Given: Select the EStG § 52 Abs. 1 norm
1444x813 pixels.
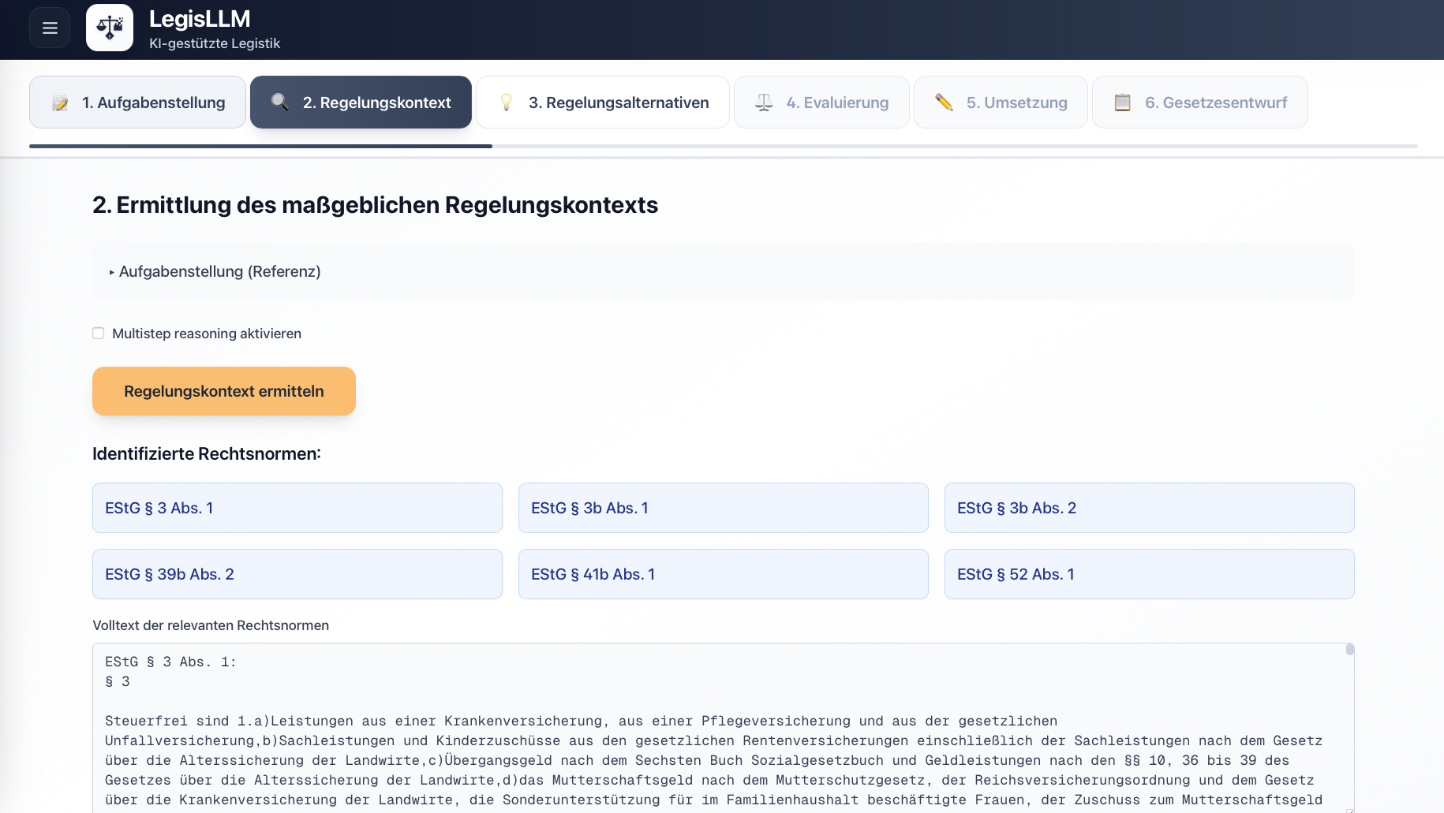Looking at the screenshot, I should pyautogui.click(x=1149, y=574).
